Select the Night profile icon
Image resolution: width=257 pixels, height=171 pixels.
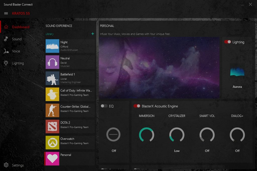[52, 46]
